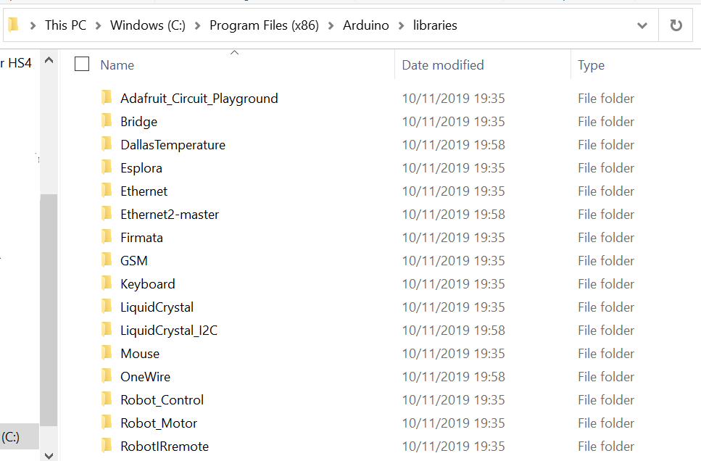Select the DallasTemperature folder icon
This screenshot has width=701, height=461.
point(107,144)
